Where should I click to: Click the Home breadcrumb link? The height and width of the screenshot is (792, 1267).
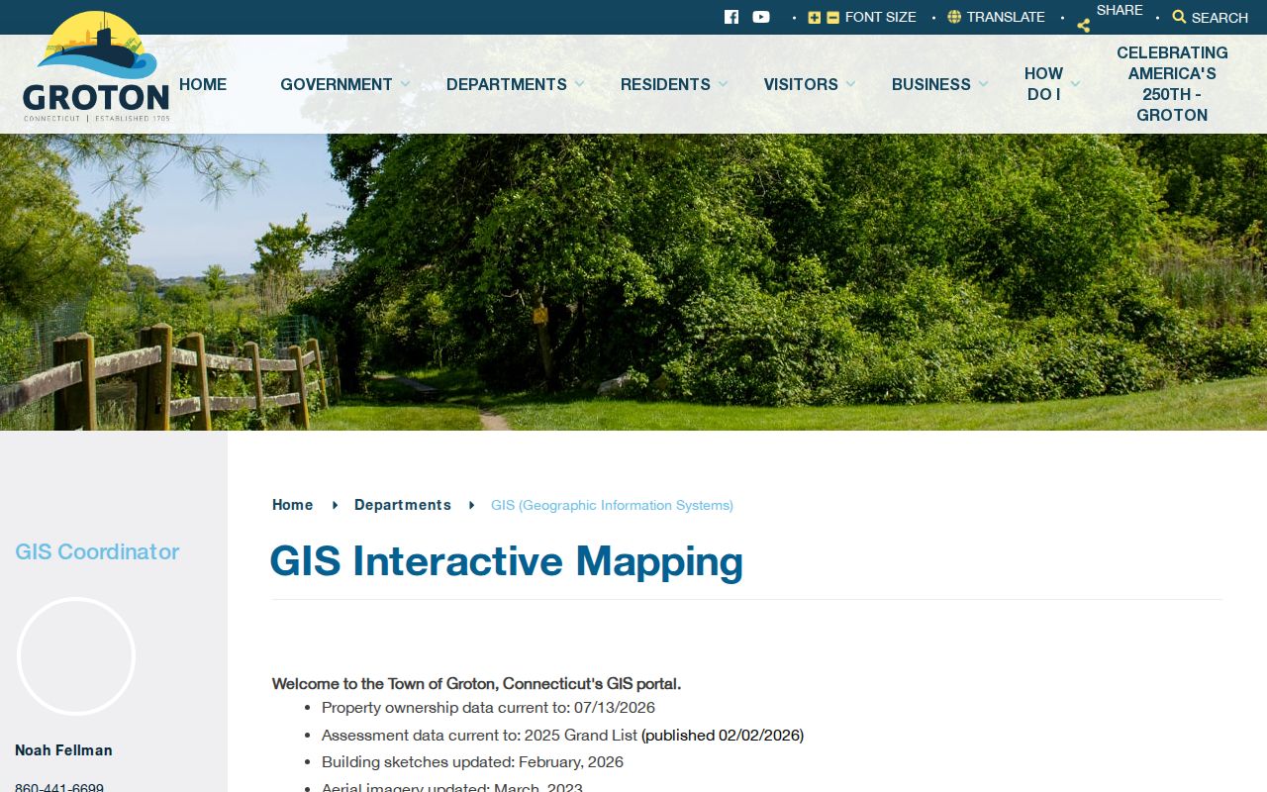[x=293, y=505]
